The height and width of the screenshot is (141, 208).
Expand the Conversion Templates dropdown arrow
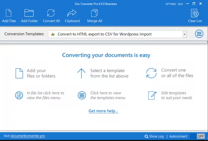click(x=185, y=34)
